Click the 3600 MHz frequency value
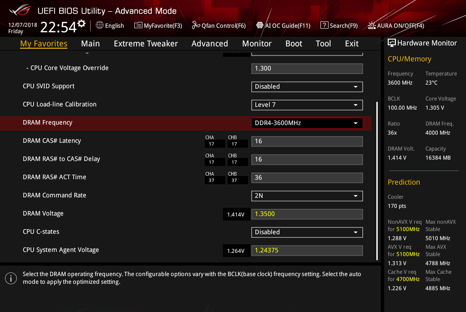This screenshot has width=466, height=312. [400, 83]
